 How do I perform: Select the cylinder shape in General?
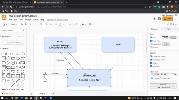coord(13,63)
